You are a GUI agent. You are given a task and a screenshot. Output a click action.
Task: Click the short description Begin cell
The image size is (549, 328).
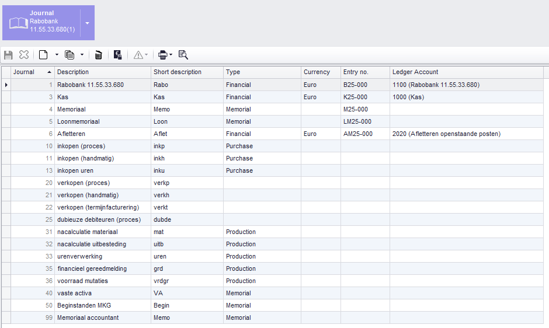click(187, 305)
